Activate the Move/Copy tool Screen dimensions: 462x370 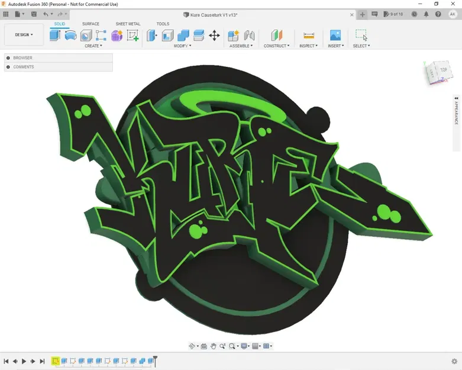point(214,36)
